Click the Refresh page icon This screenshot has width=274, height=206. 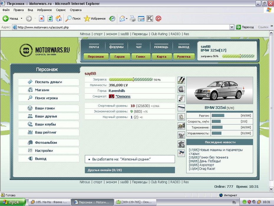(x=50, y=18)
